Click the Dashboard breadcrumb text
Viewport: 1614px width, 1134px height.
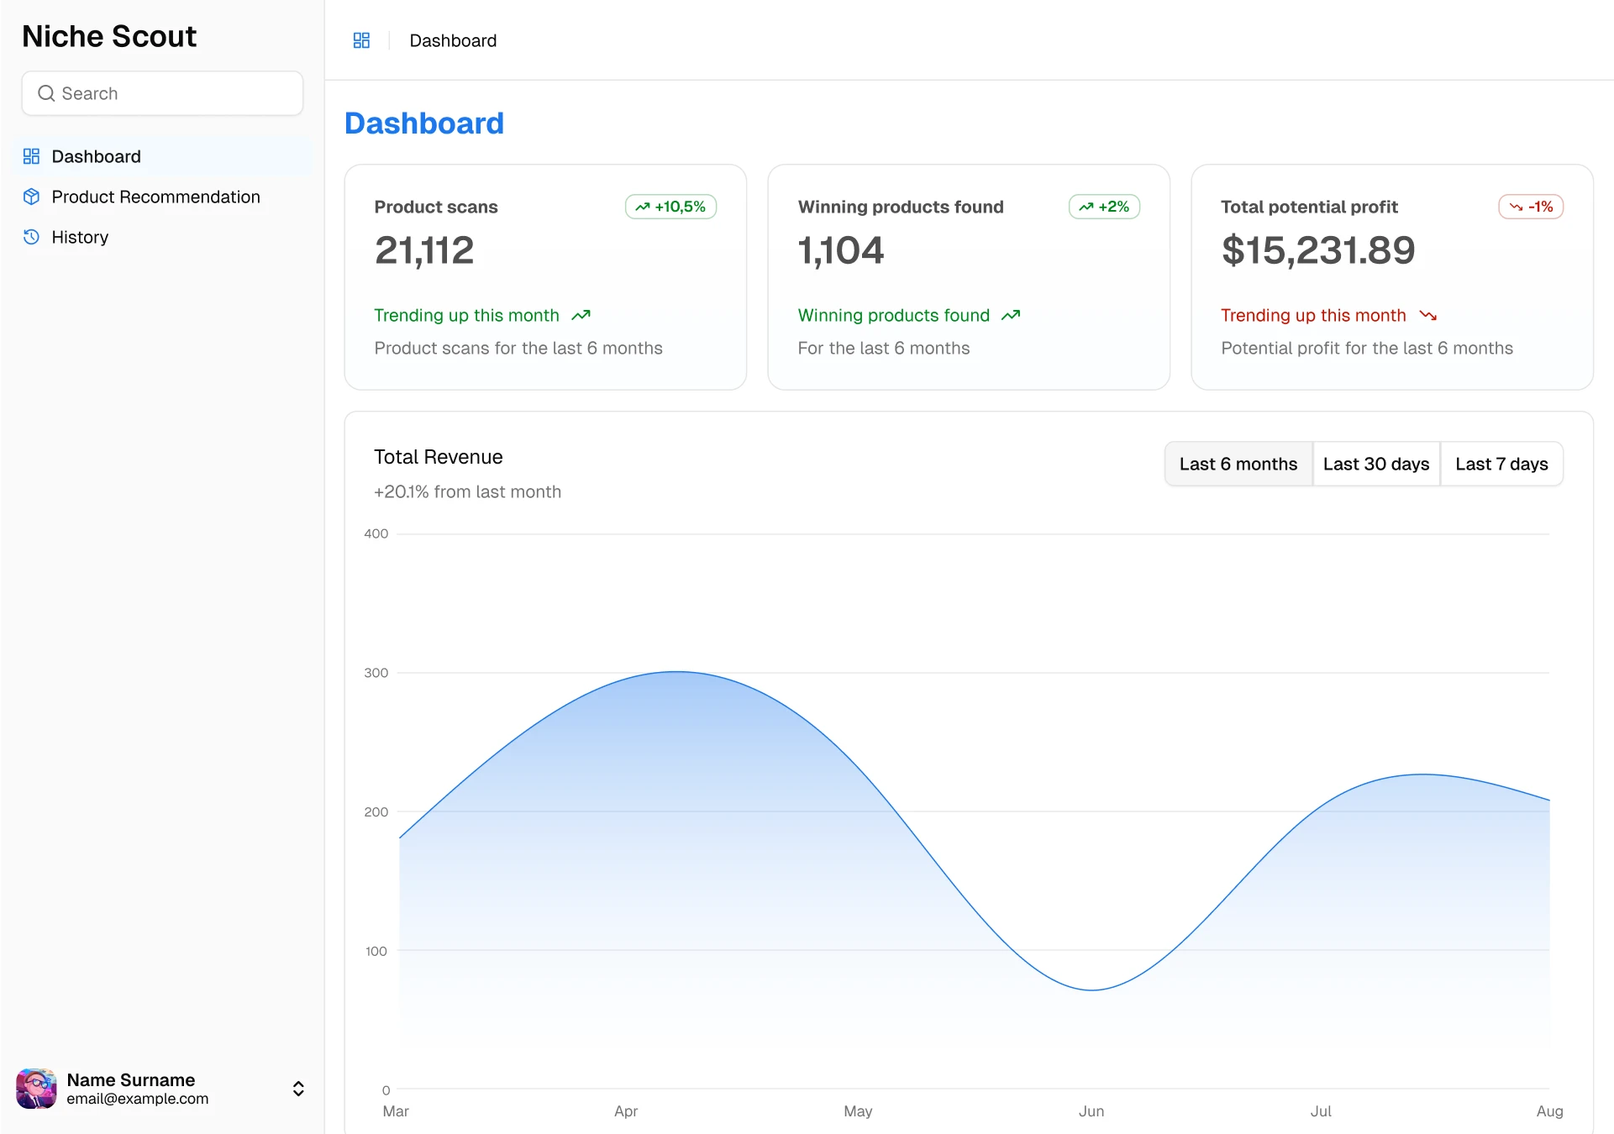453,40
